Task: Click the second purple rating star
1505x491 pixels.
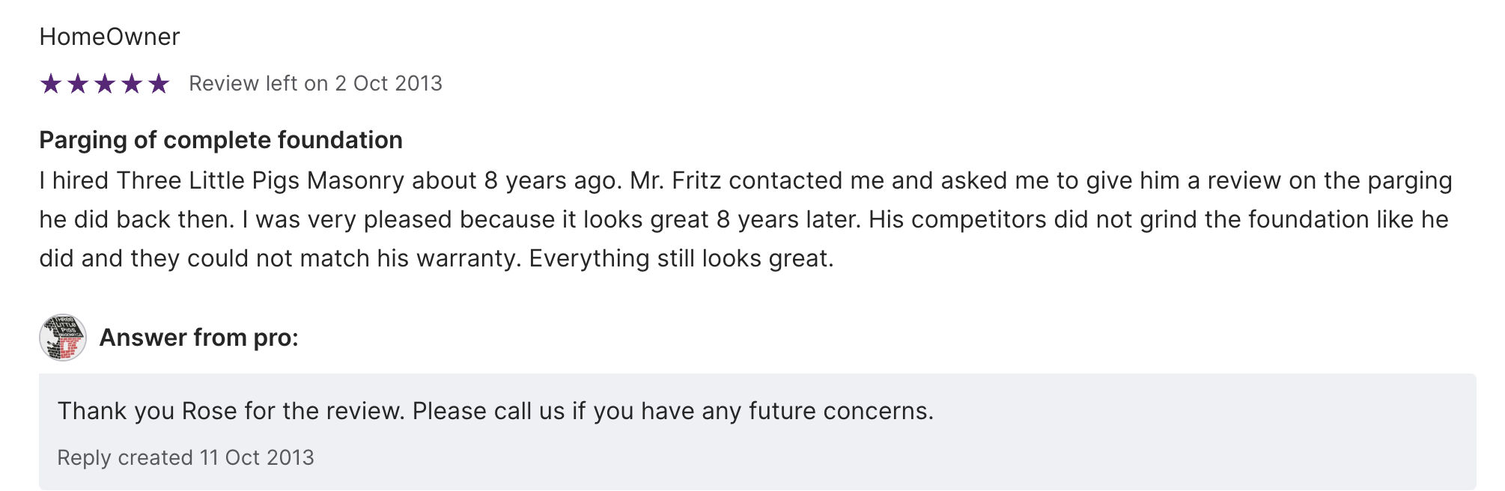Action: 78,83
